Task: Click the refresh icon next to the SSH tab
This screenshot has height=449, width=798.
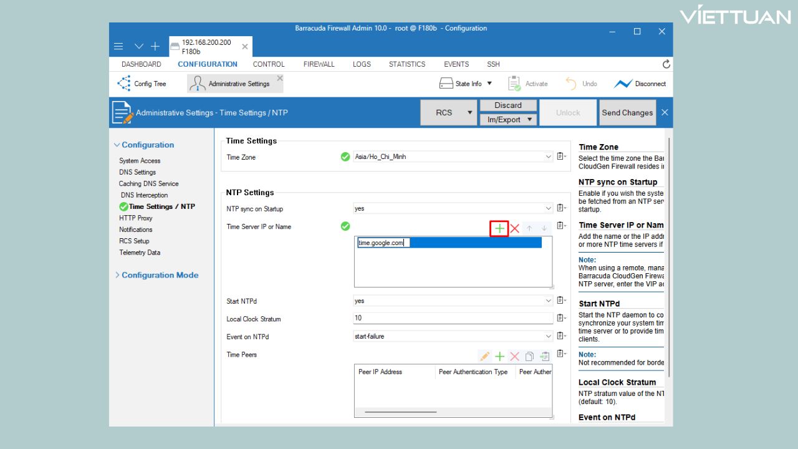Action: click(666, 64)
